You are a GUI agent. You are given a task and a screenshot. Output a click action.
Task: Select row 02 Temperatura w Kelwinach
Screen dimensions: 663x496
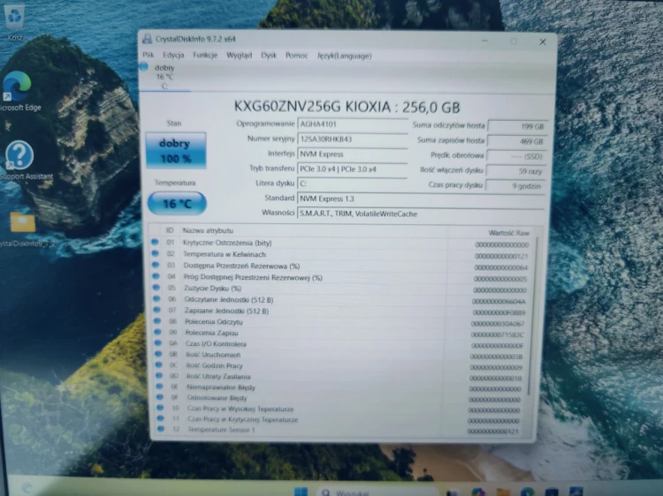click(x=340, y=254)
